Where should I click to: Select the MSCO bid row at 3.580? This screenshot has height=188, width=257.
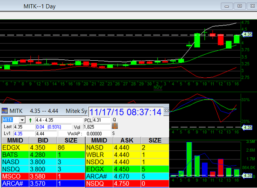(x=43, y=176)
